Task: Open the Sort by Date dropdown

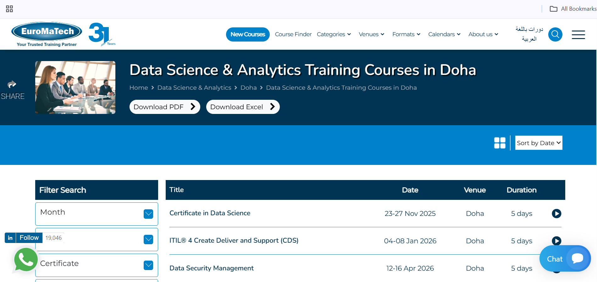Action: pos(539,143)
